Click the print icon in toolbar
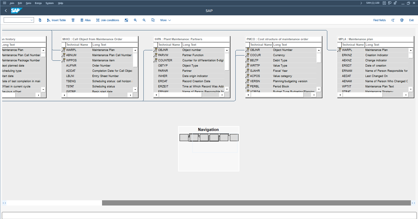The width and height of the screenshot is (418, 219). click(x=402, y=20)
